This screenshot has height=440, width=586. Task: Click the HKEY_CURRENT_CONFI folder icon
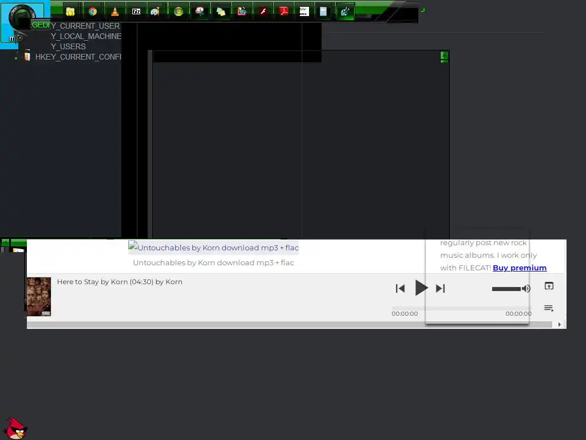point(27,57)
